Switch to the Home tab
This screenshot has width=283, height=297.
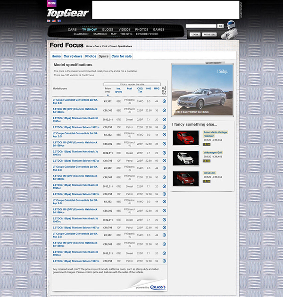click(x=56, y=56)
